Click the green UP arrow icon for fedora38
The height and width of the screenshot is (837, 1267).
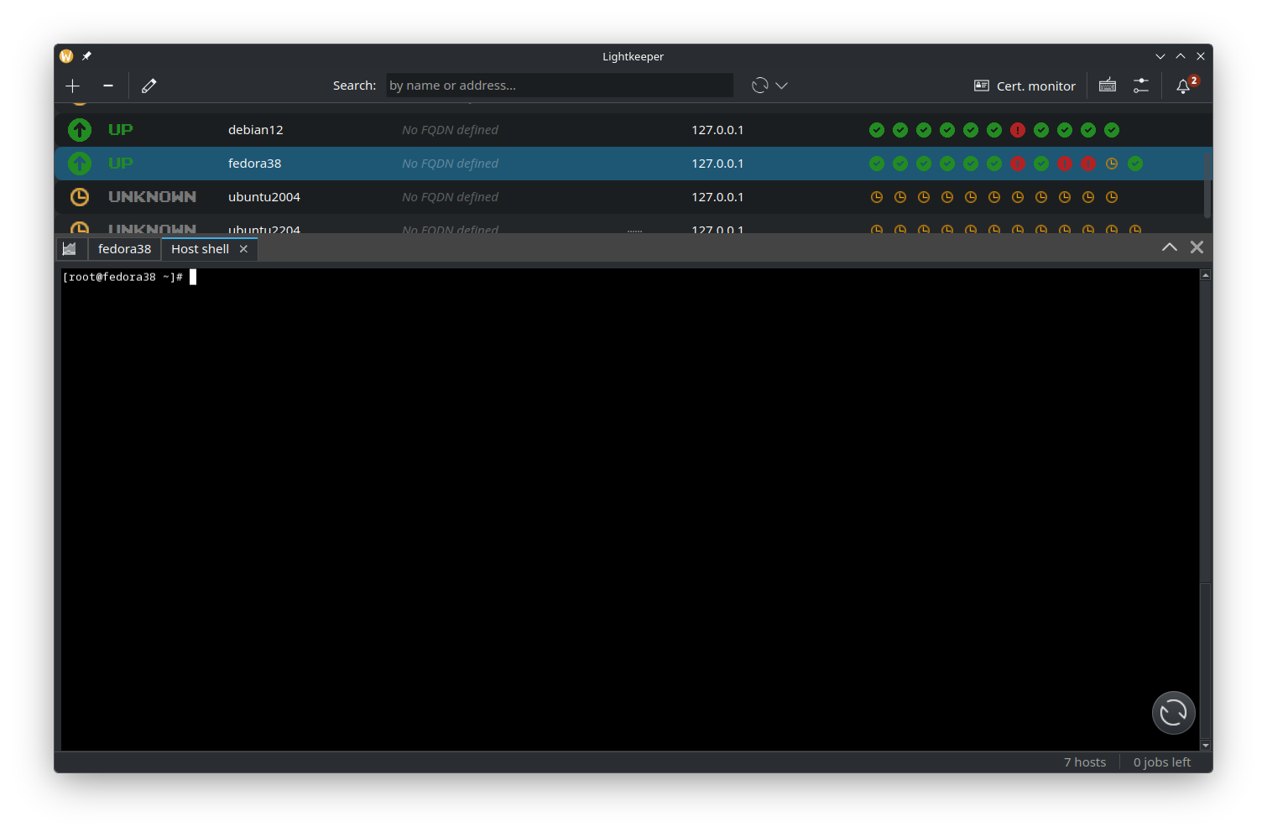click(x=80, y=164)
